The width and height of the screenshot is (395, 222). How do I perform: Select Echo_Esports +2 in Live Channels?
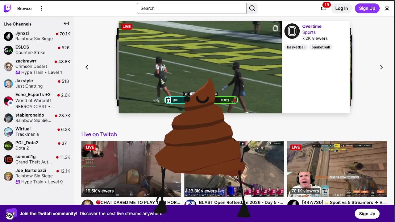point(37,101)
